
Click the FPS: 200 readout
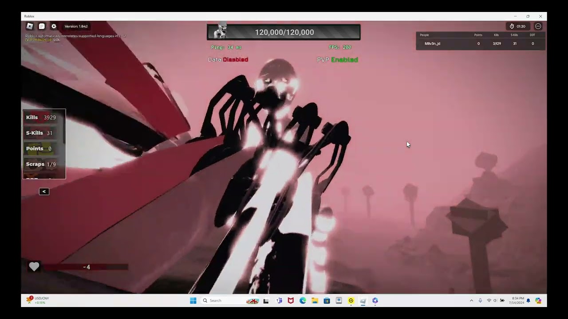pyautogui.click(x=340, y=47)
